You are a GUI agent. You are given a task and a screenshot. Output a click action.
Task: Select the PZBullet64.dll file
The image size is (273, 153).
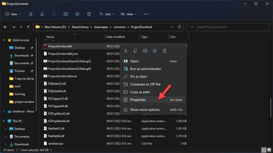point(57,91)
